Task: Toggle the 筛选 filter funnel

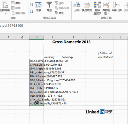Action: tap(49, 7)
